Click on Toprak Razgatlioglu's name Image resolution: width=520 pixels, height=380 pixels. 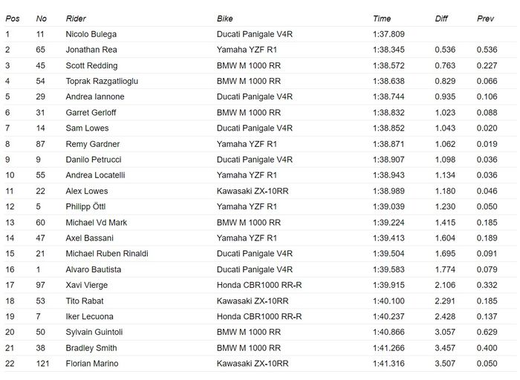(x=102, y=81)
